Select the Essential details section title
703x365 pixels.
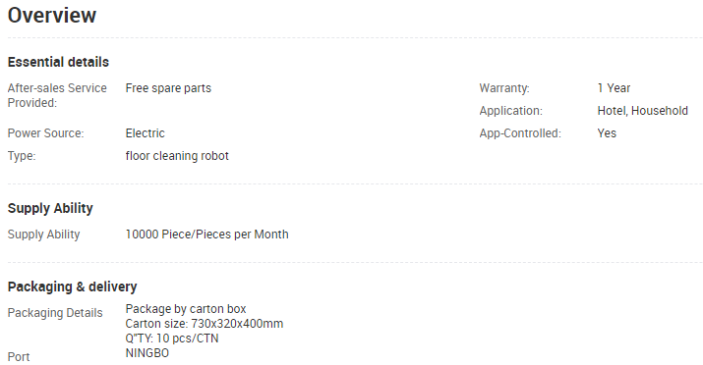click(x=58, y=62)
